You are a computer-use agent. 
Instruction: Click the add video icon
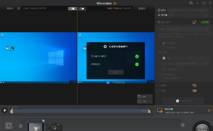pyautogui.click(x=9, y=126)
